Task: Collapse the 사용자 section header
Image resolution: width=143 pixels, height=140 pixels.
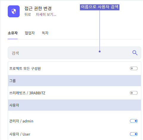Action: pyautogui.click(x=74, y=105)
